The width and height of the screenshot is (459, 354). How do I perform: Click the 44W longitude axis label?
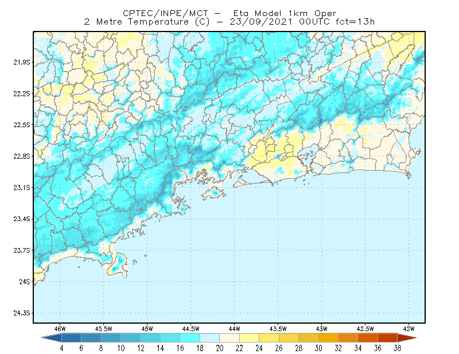pyautogui.click(x=234, y=329)
